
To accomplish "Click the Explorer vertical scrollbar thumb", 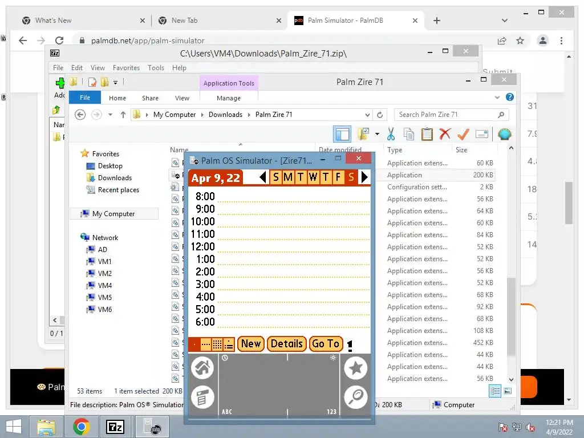I will coord(512,317).
